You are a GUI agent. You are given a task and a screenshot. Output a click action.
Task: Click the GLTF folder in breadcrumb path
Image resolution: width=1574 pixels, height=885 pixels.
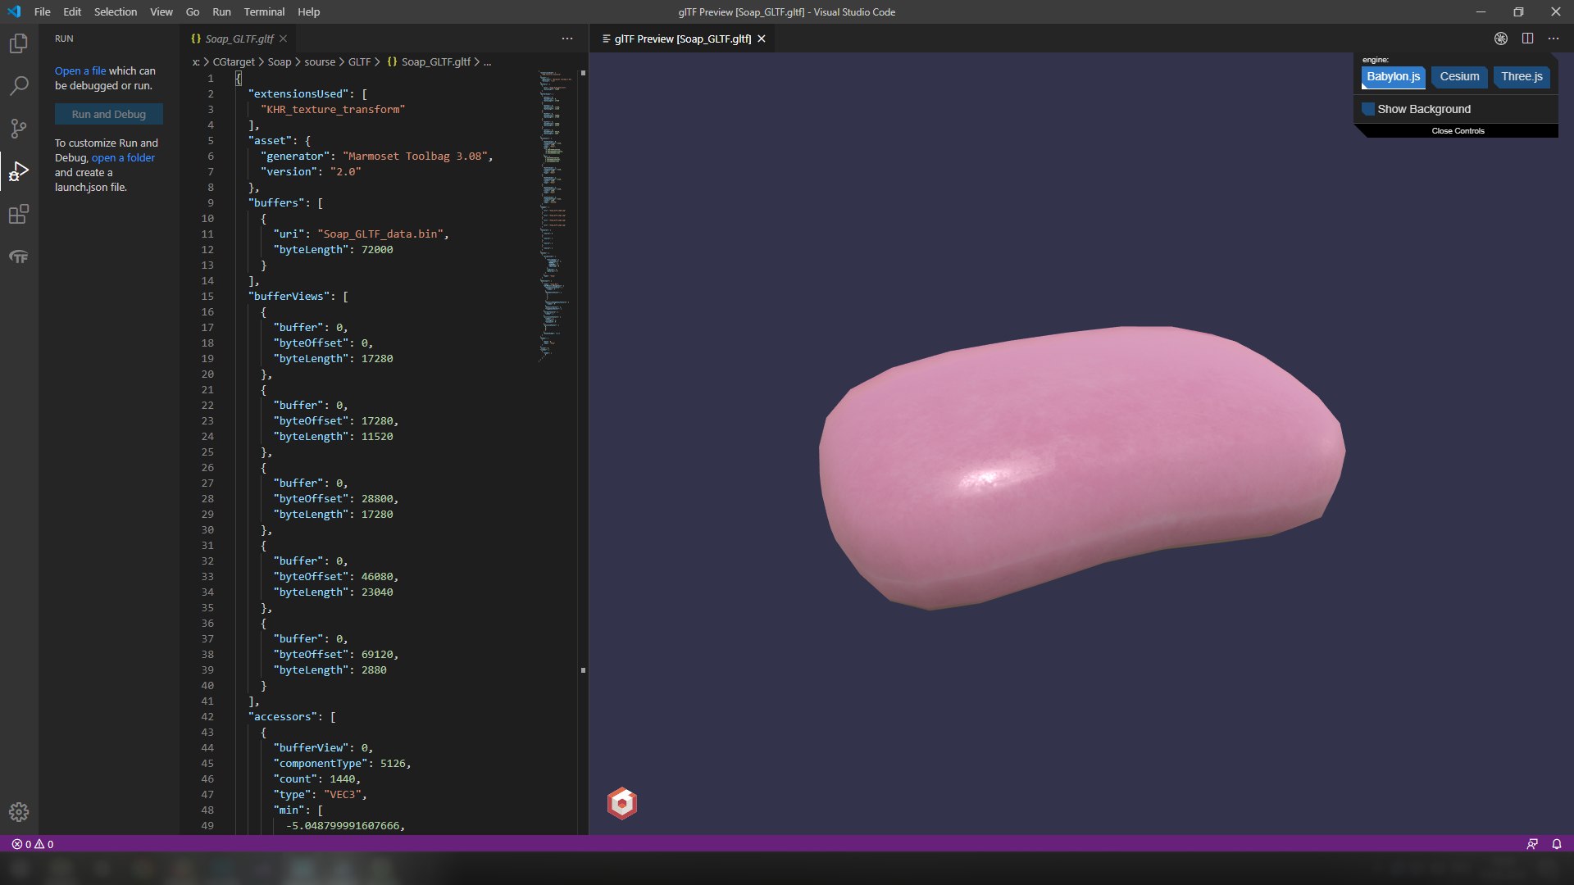coord(359,62)
